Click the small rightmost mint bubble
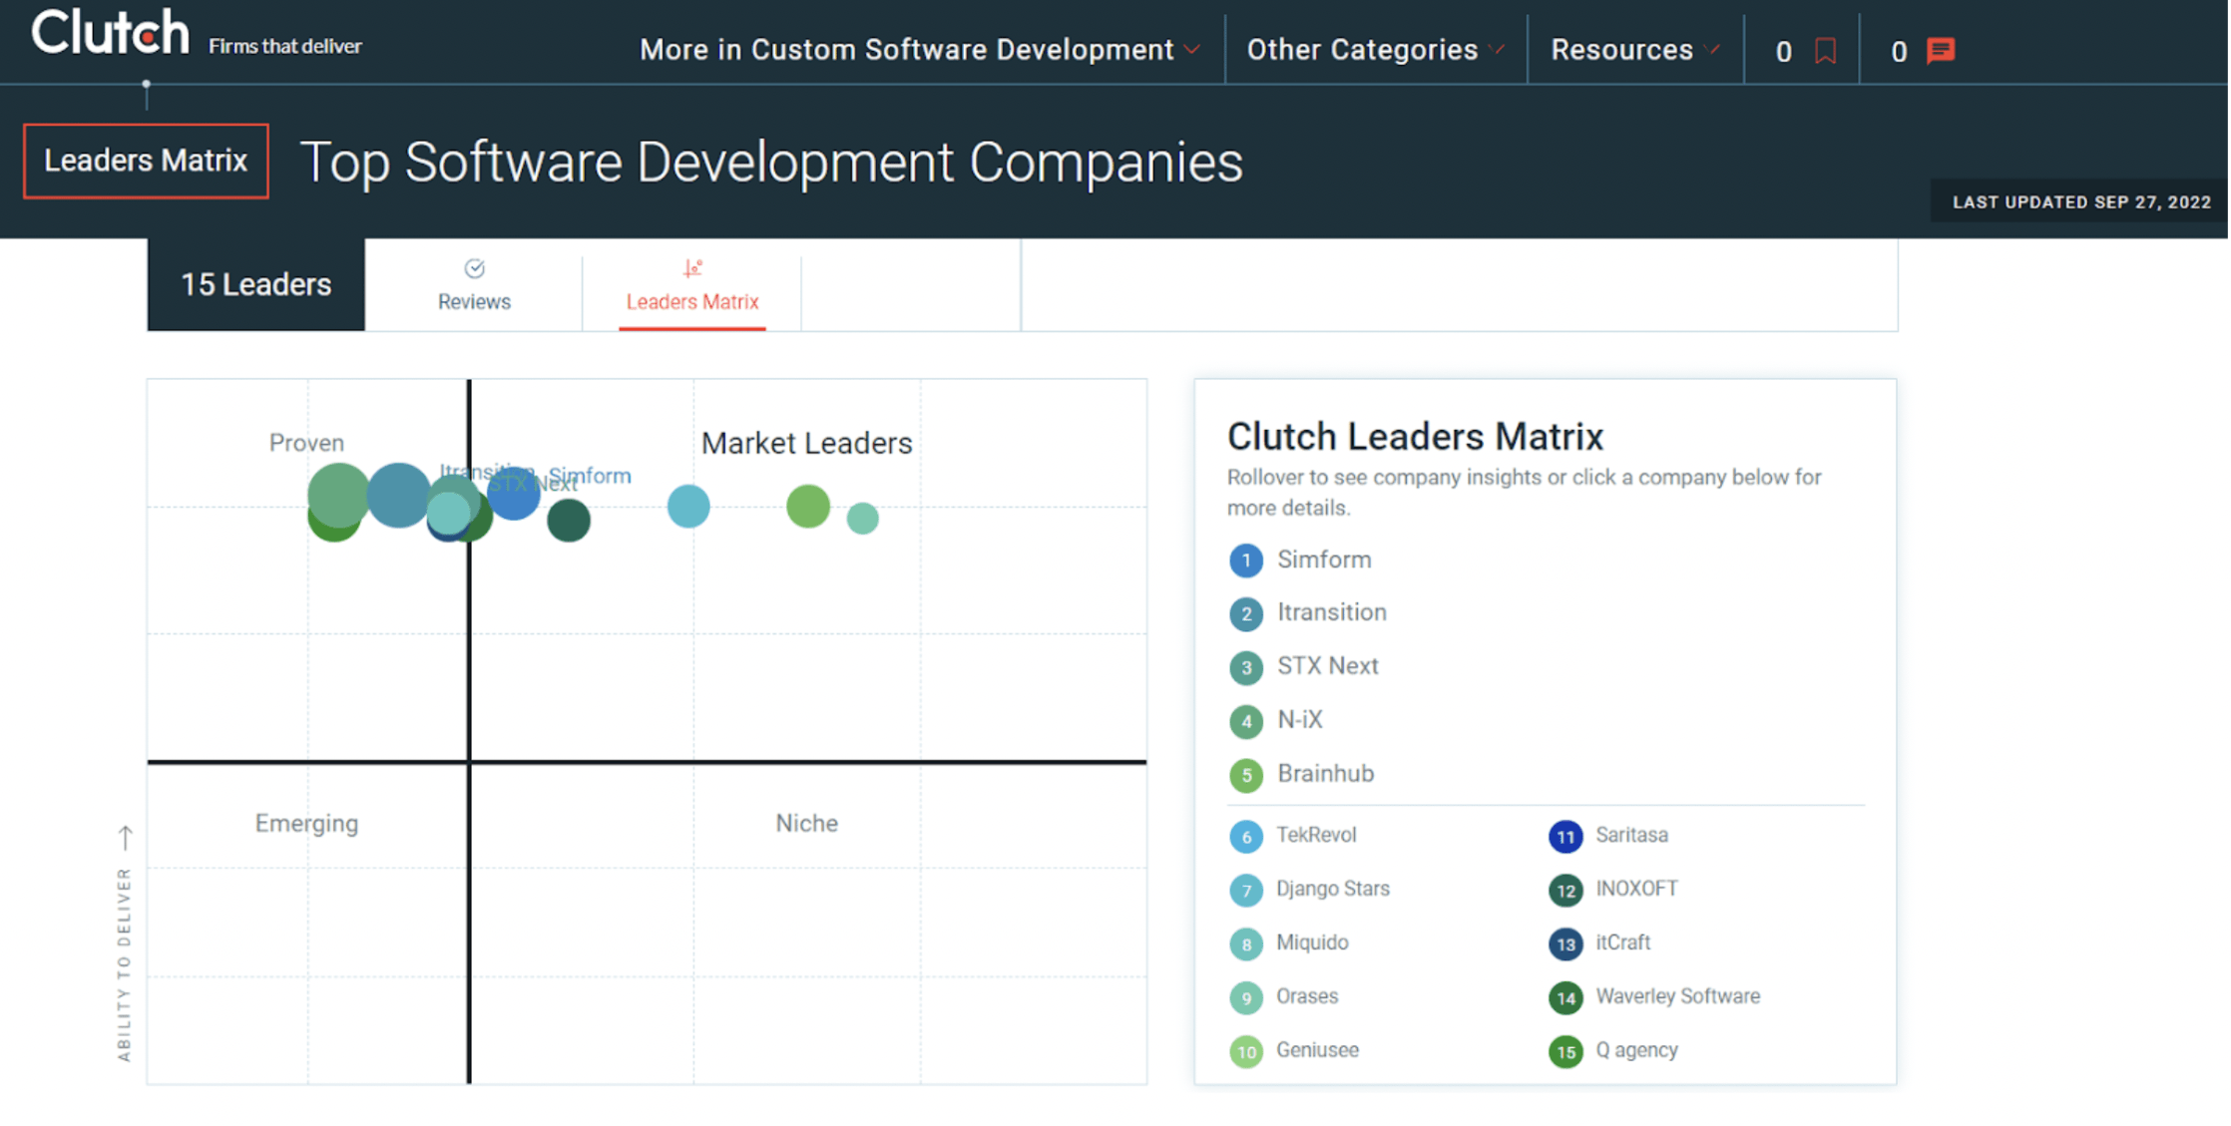The image size is (2231, 1126). point(863,519)
